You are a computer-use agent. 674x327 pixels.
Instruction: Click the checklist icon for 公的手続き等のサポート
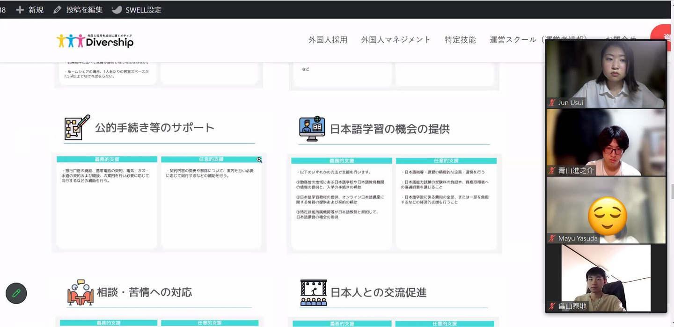coord(77,127)
